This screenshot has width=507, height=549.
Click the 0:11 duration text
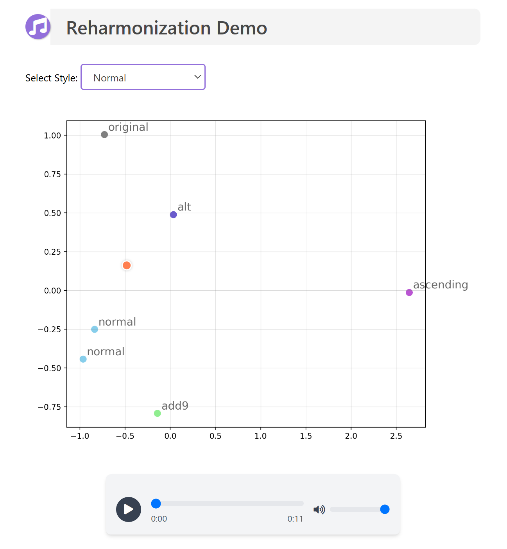[x=296, y=519]
